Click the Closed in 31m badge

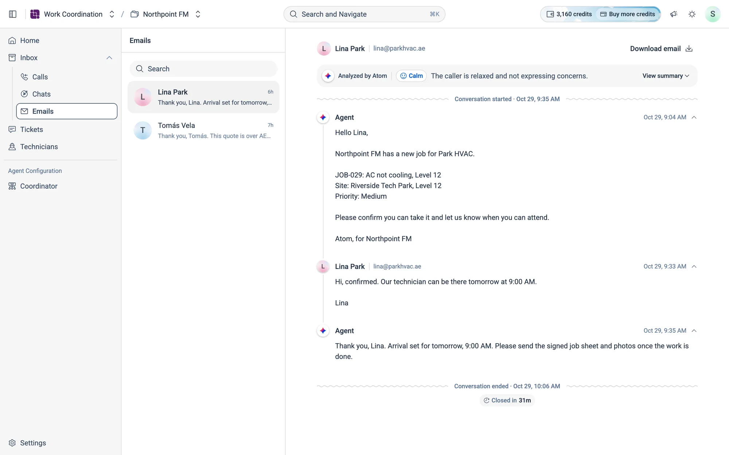507,400
